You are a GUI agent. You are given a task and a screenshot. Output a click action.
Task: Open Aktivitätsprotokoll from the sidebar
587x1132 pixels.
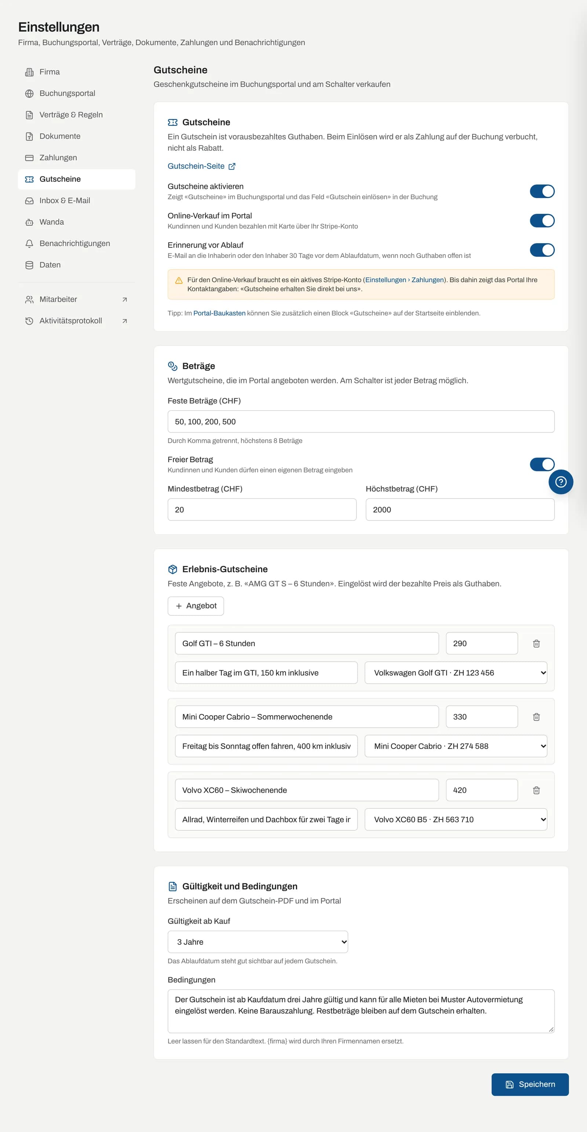(76, 321)
